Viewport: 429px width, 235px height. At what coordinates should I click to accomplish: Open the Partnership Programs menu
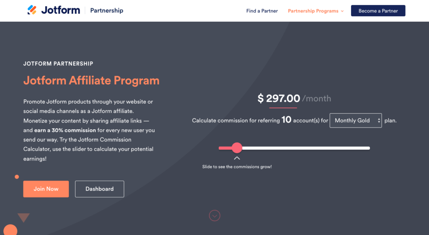coord(313,11)
